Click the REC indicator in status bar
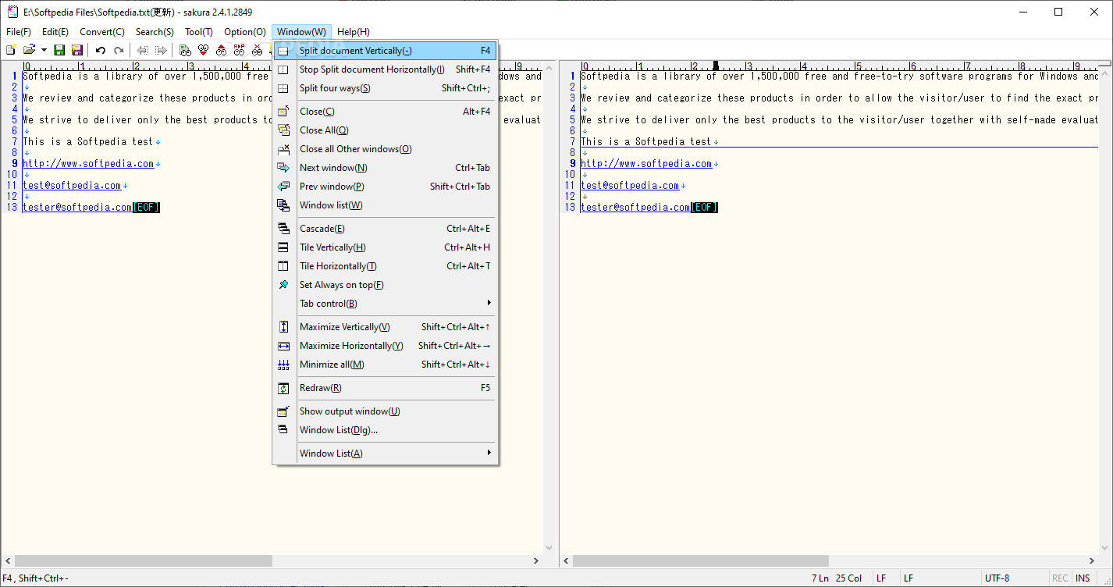 point(1060,578)
